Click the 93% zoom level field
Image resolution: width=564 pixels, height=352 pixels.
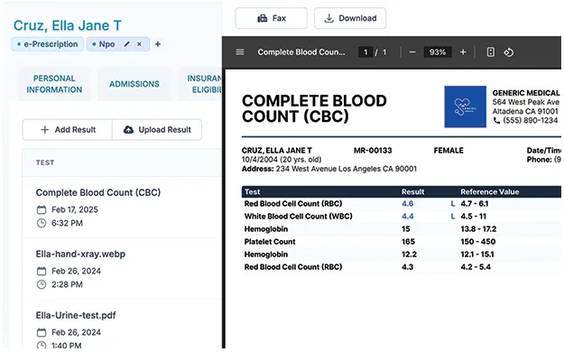coord(438,52)
